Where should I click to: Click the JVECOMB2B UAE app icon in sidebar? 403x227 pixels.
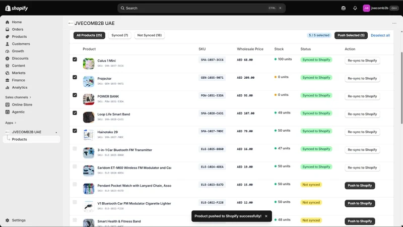[x=8, y=132]
